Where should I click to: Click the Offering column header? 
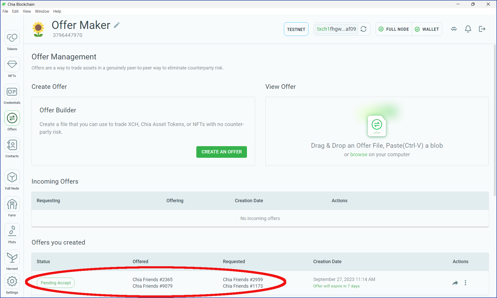point(175,201)
